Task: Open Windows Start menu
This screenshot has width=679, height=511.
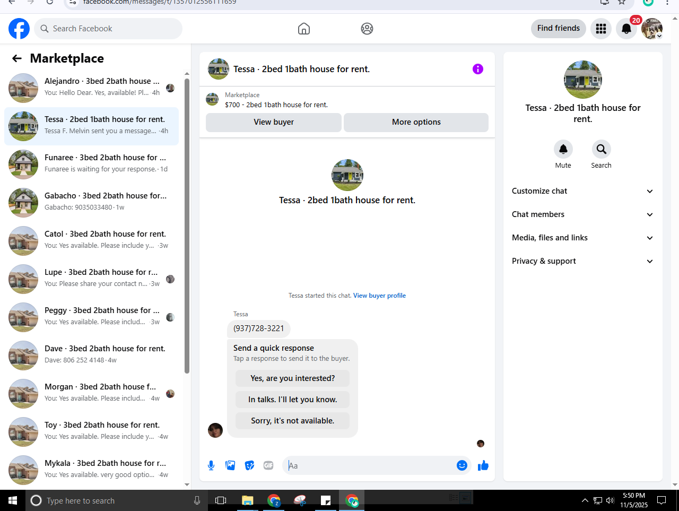Action: [x=13, y=500]
